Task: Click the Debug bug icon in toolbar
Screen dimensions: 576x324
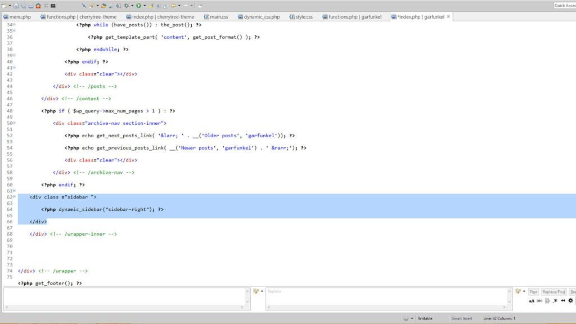Action: click(x=125, y=6)
